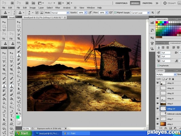The height and width of the screenshot is (136, 181).
Task: Select the Custom Shape tool beside the canvas
Action: coord(19,93)
